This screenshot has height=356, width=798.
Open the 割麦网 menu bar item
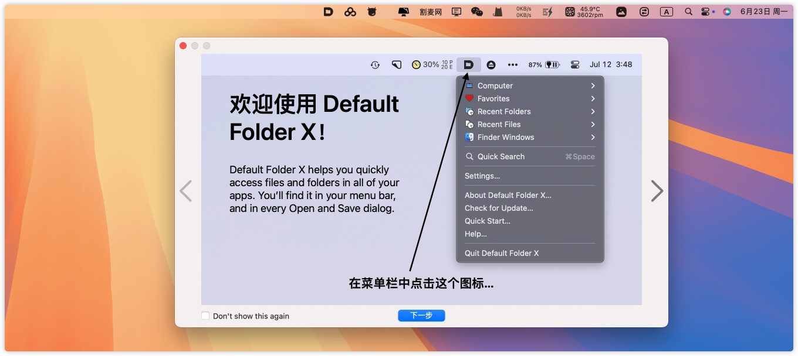click(x=431, y=12)
